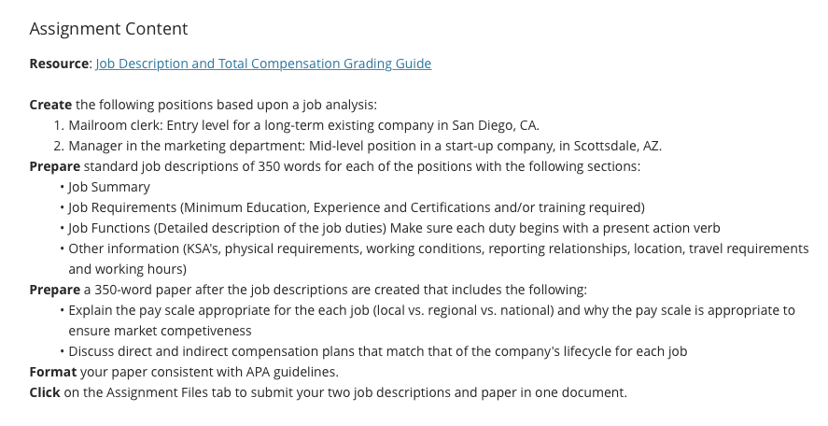Click the Other information bullet text
Viewport: 828px width, 426px height.
tap(439, 248)
